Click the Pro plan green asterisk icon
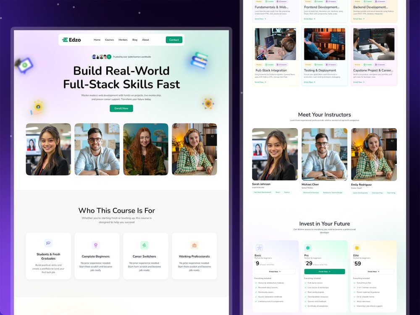Screen dimensions: 420x315 (x=308, y=248)
